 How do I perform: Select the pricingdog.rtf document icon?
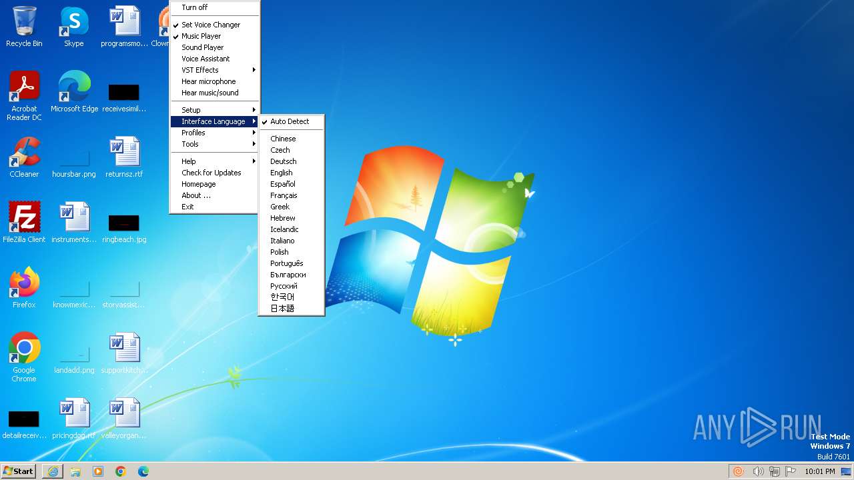[74, 418]
